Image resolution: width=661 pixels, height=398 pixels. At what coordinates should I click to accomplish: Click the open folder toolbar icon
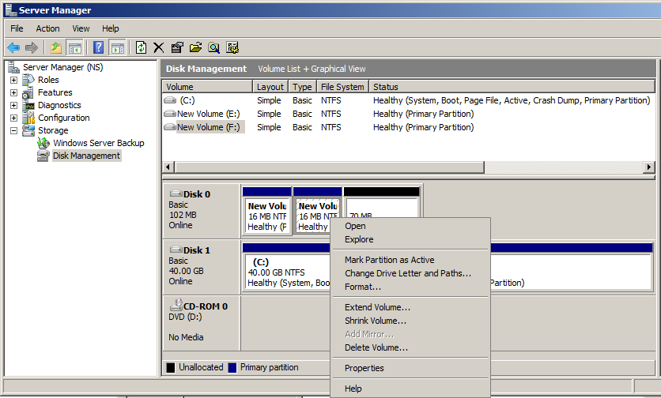click(x=195, y=47)
